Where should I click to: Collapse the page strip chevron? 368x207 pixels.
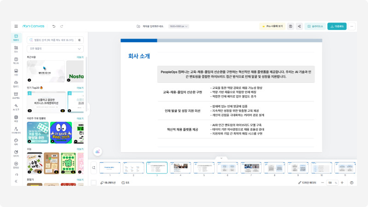(221, 158)
